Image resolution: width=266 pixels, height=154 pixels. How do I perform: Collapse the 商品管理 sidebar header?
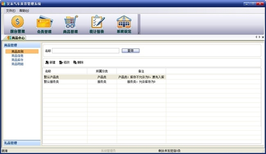22,45
